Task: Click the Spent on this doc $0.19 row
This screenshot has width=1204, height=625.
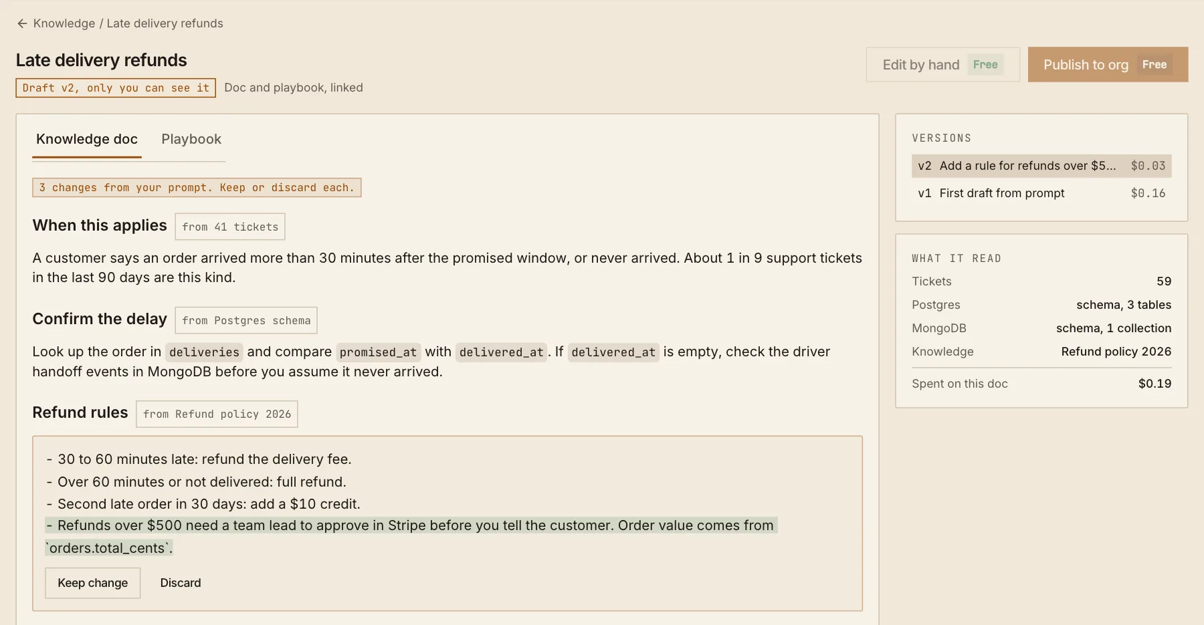Action: pos(1041,384)
